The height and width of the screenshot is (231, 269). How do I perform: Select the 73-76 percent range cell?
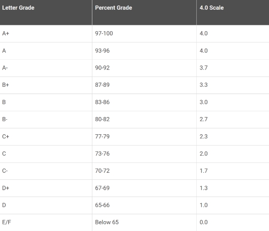tap(144, 154)
